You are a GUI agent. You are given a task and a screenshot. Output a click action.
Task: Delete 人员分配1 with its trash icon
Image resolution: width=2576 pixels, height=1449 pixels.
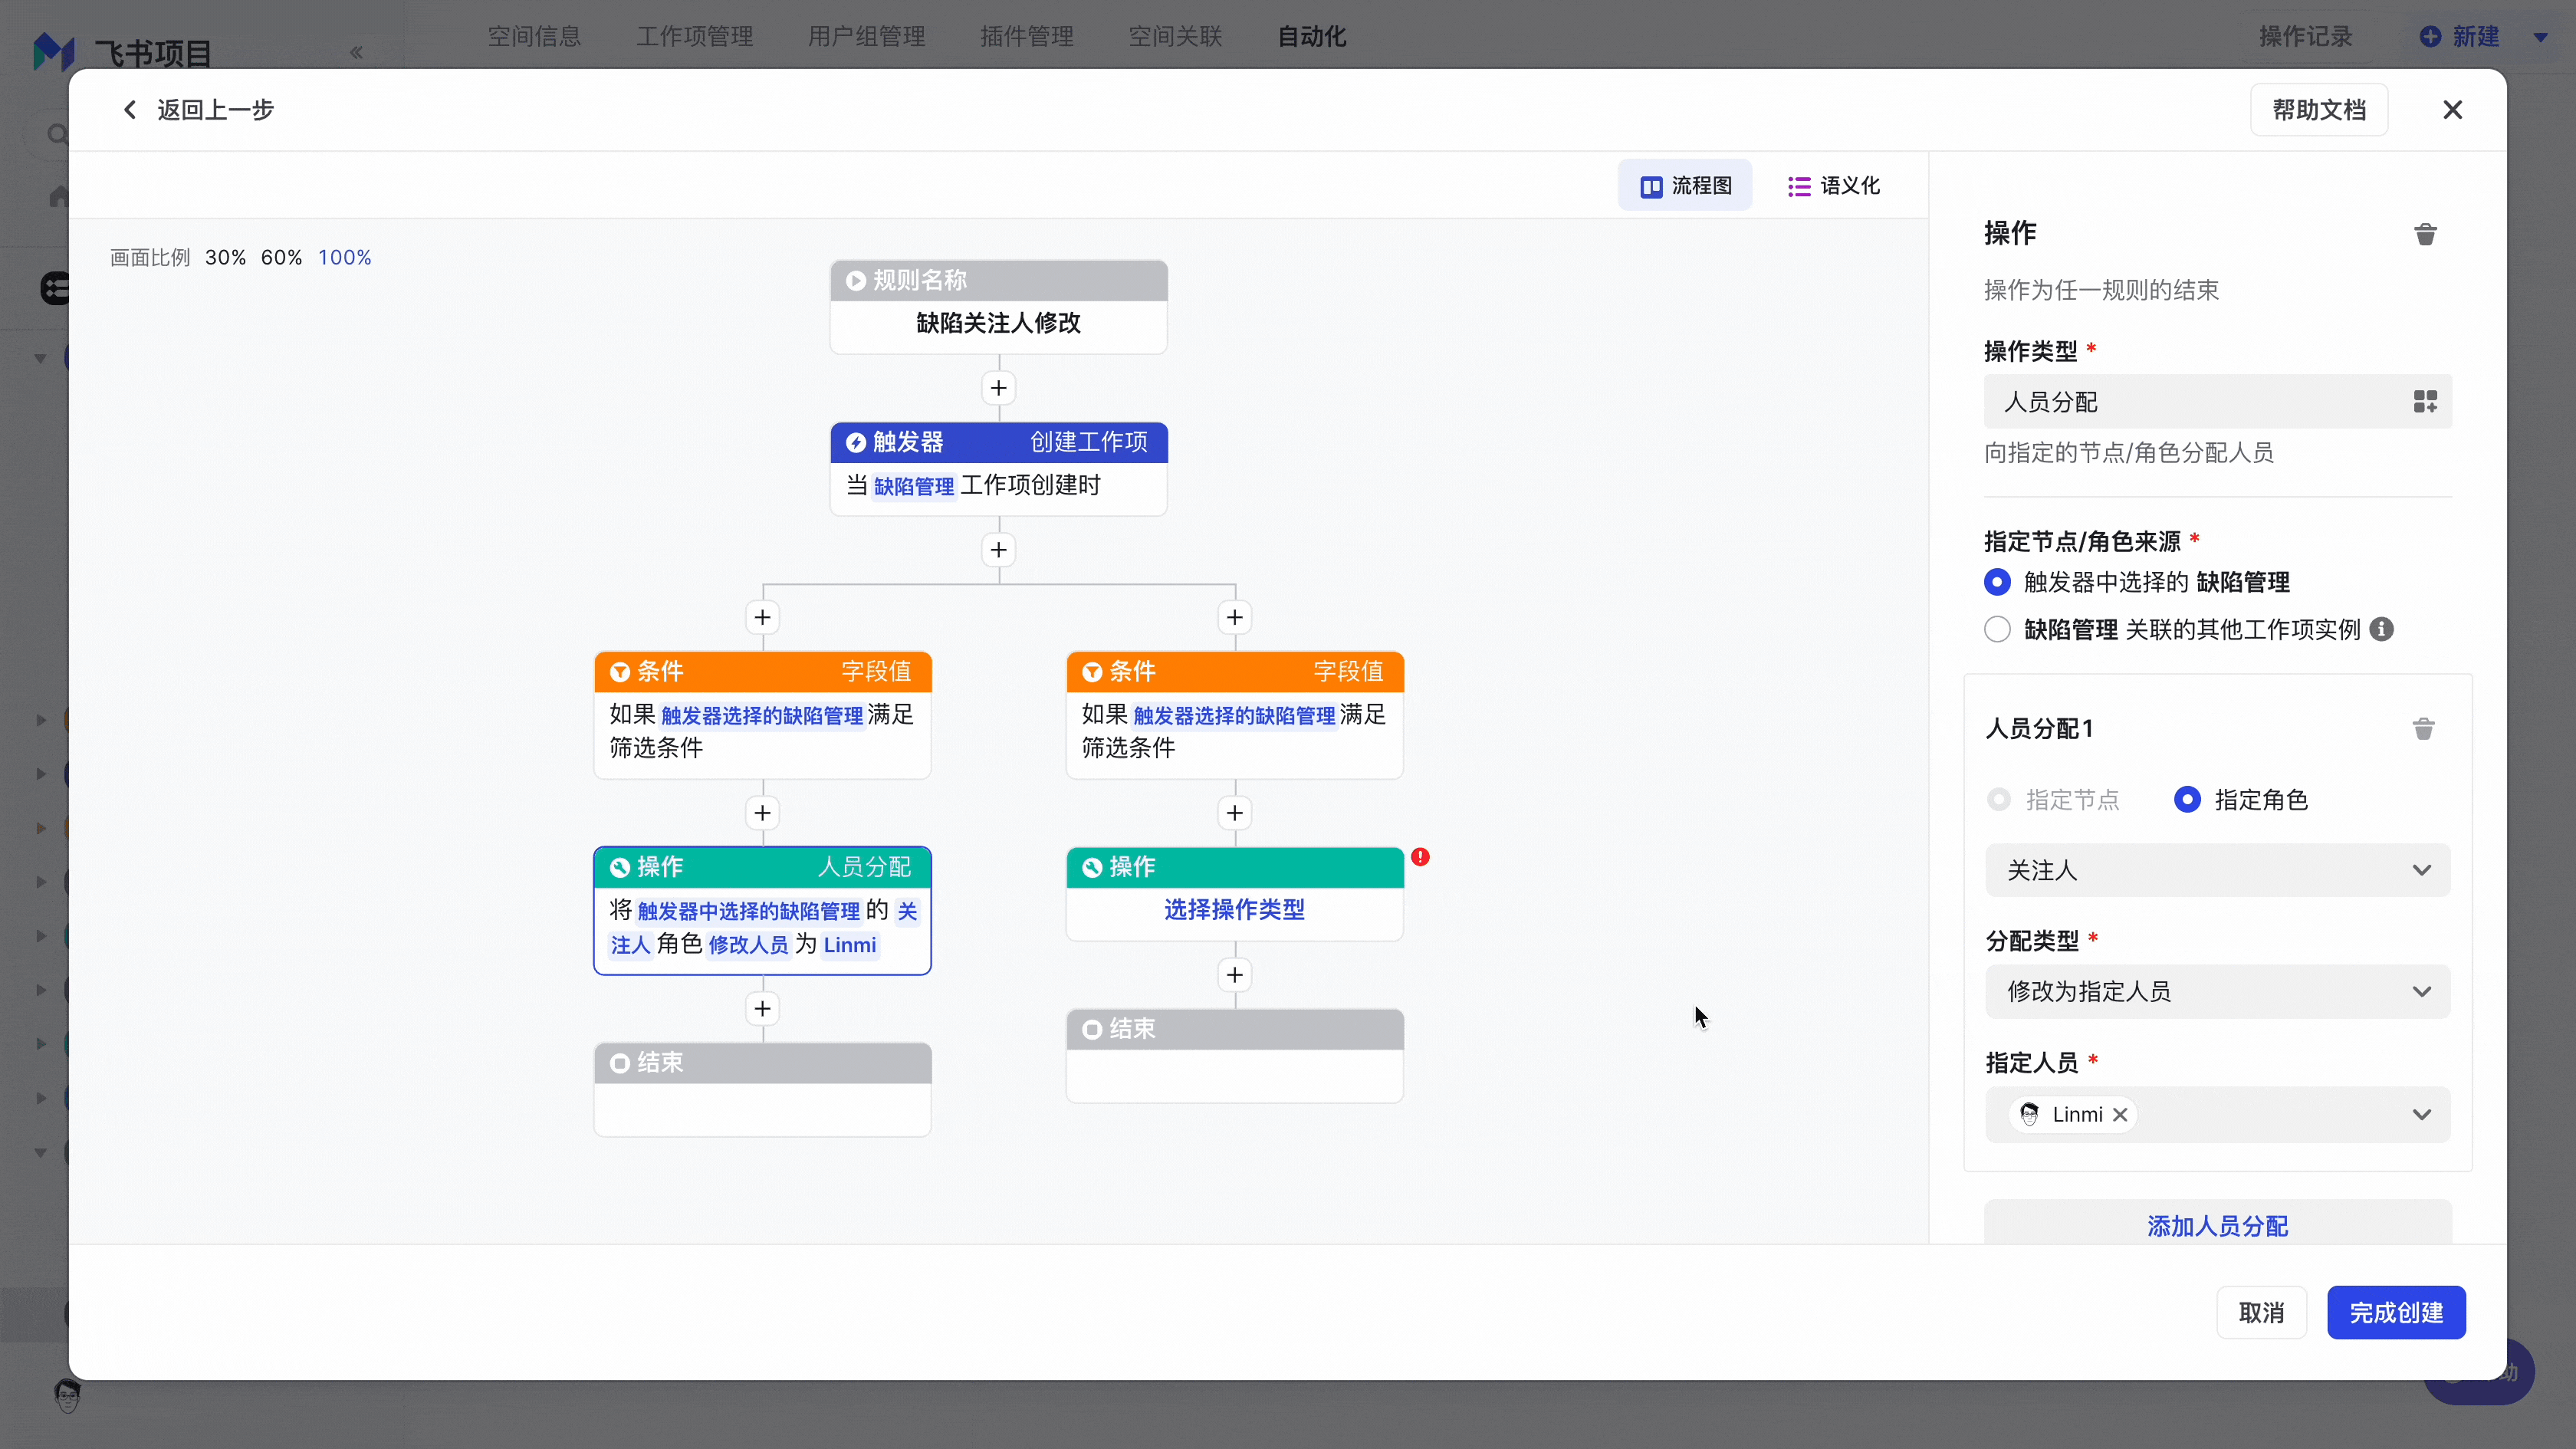point(2423,729)
